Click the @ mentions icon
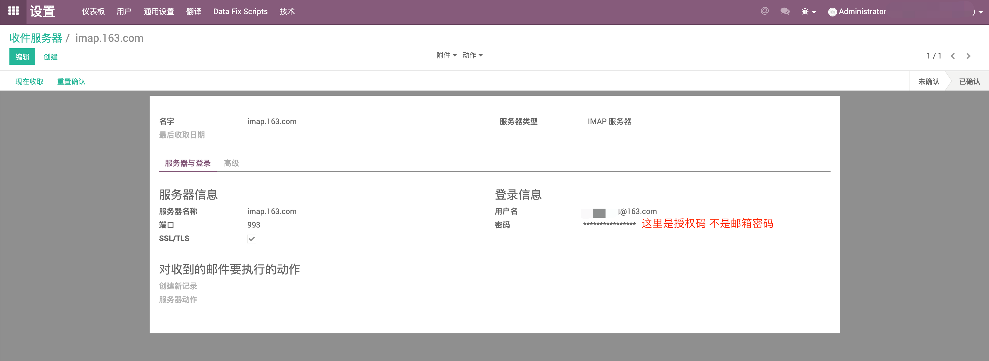989x361 pixels. 764,11
